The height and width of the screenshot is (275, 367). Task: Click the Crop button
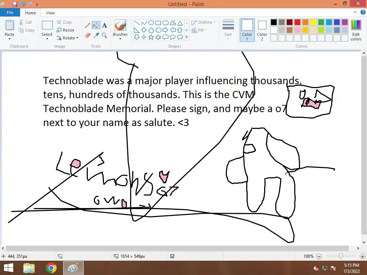(x=64, y=22)
